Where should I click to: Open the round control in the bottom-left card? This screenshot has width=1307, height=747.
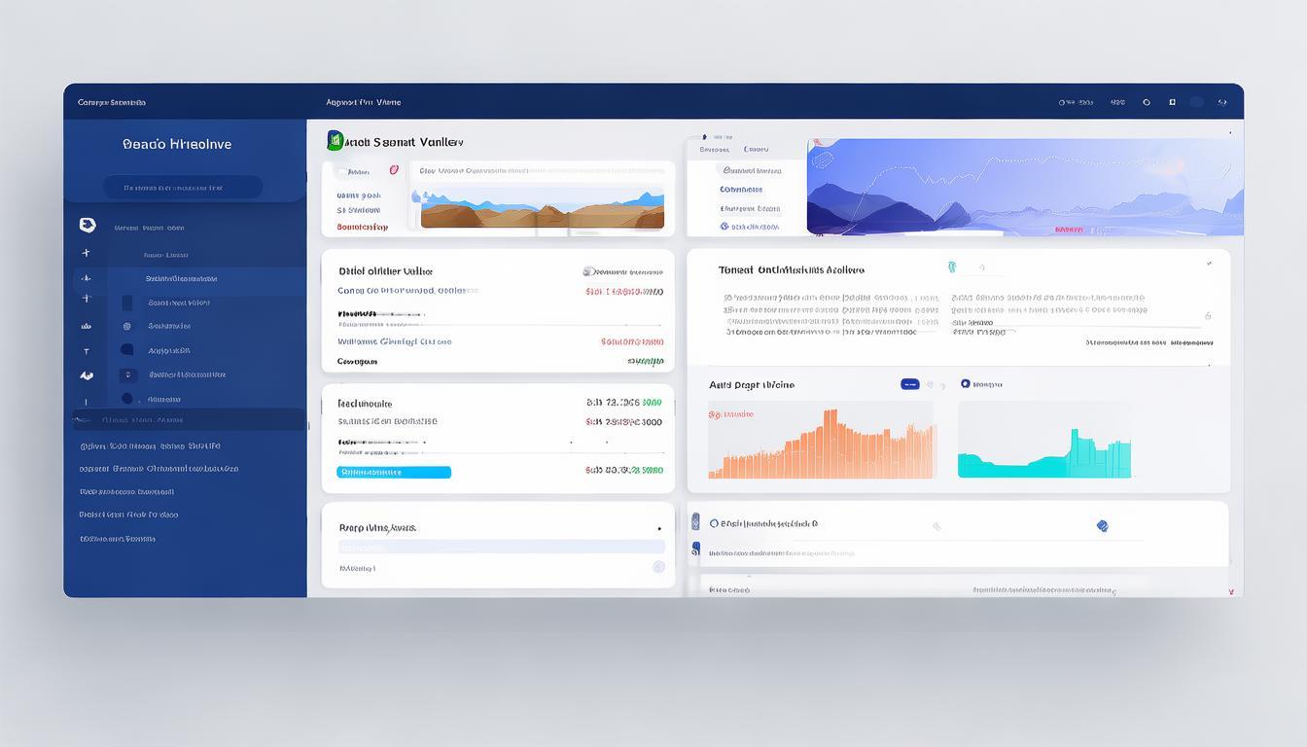[658, 566]
